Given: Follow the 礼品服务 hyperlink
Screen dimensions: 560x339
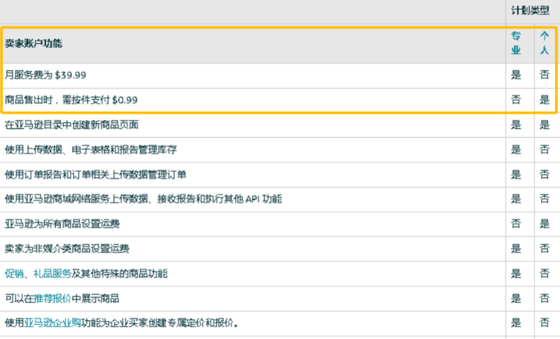Looking at the screenshot, I should (52, 274).
